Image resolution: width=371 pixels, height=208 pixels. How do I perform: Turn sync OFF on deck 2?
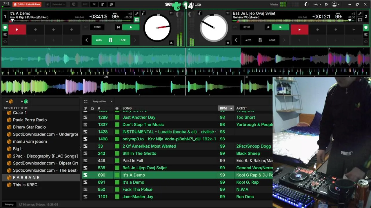pos(235,27)
